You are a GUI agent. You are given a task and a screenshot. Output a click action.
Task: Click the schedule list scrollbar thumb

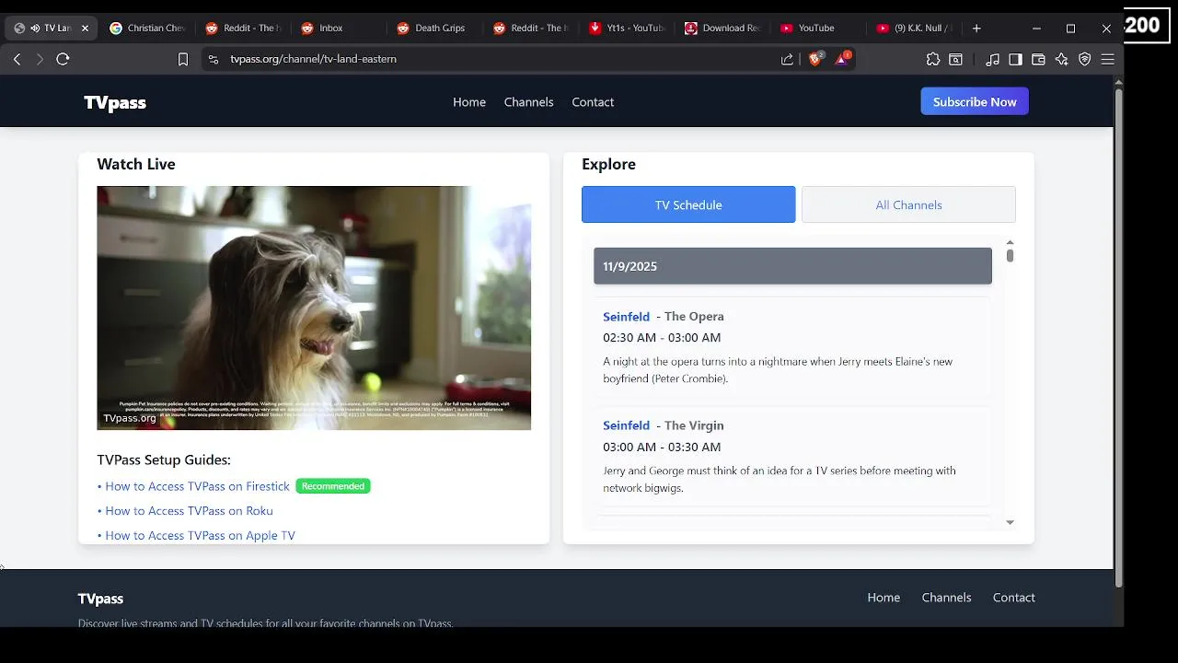click(1010, 256)
